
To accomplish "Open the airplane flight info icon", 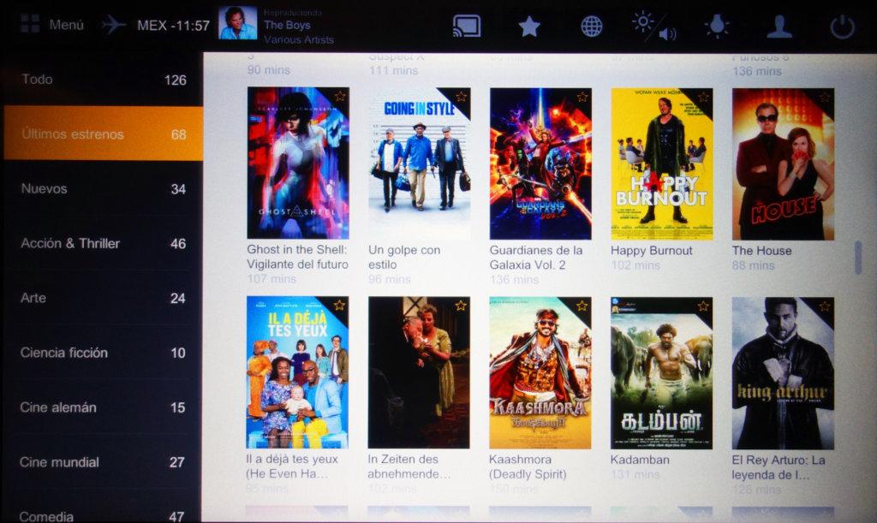I will point(114,25).
